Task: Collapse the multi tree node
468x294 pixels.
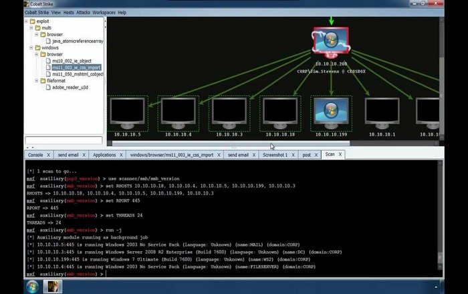Action: point(31,28)
